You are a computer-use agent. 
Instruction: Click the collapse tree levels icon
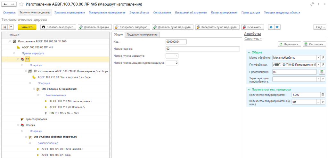pyautogui.click(x=11, y=27)
